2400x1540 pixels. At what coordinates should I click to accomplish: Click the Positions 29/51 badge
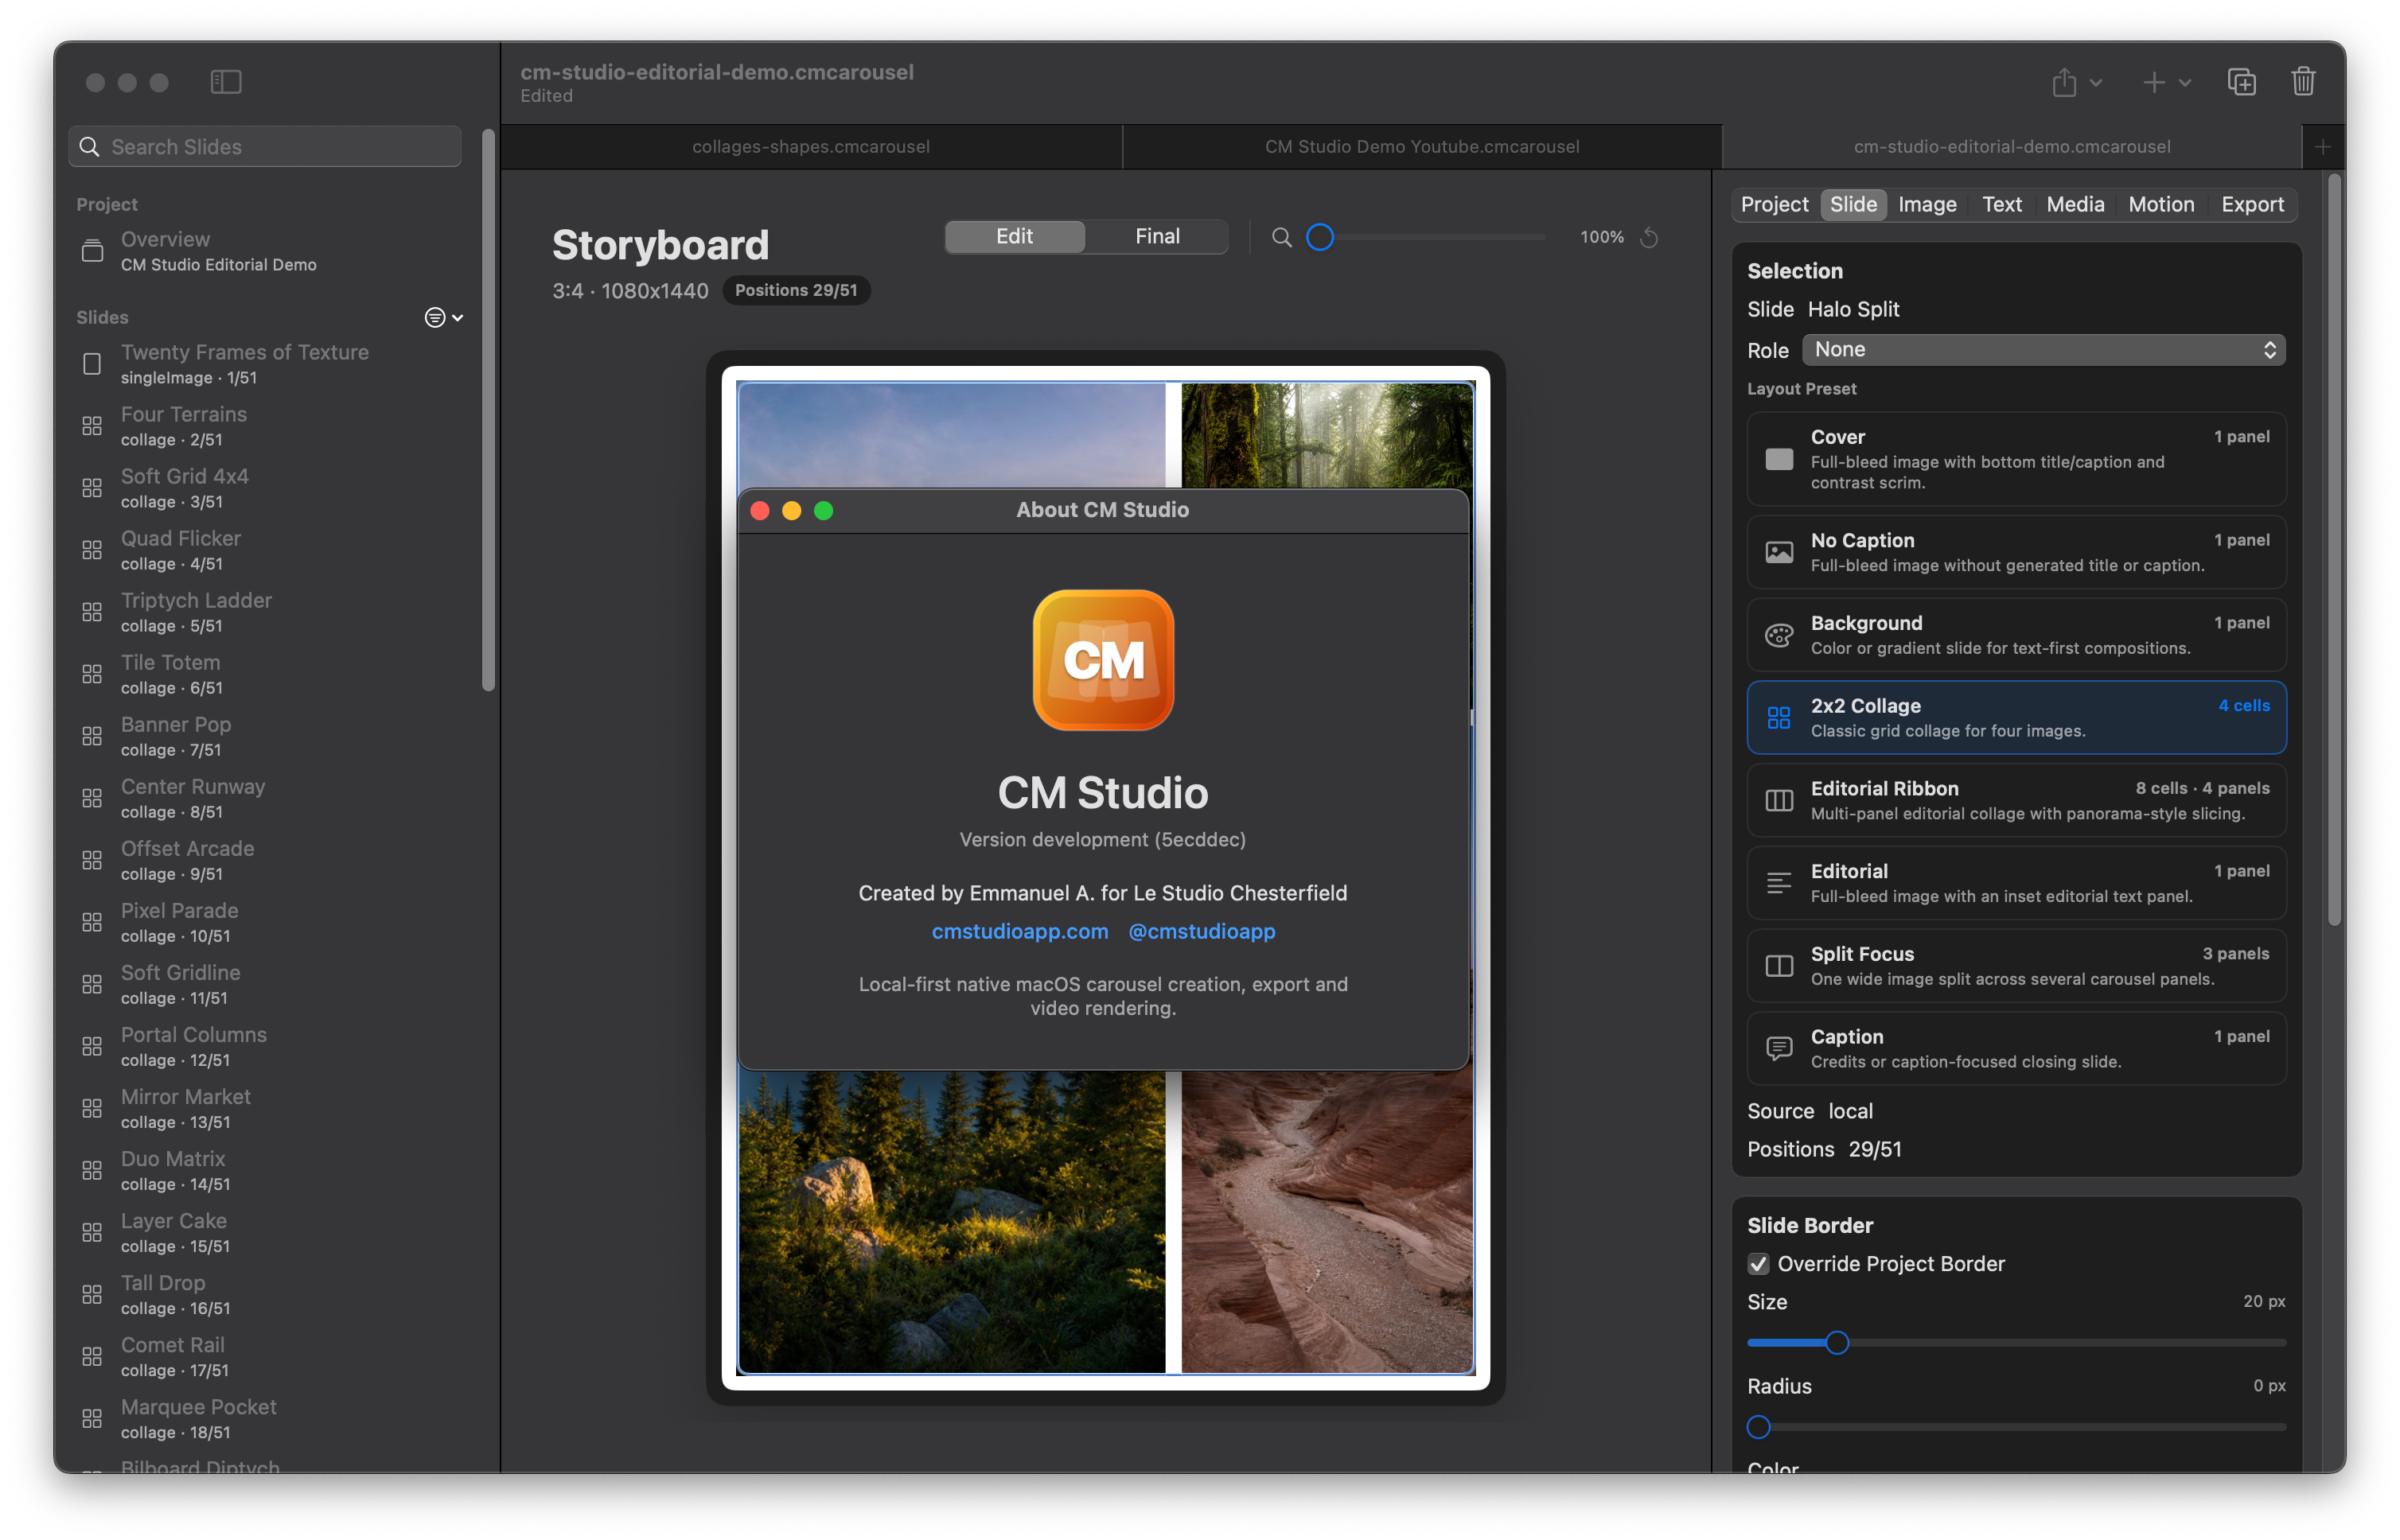point(795,291)
